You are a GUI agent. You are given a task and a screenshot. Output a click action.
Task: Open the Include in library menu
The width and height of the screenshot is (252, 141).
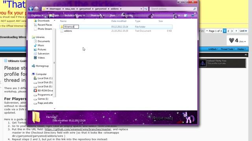[x=74, y=16]
